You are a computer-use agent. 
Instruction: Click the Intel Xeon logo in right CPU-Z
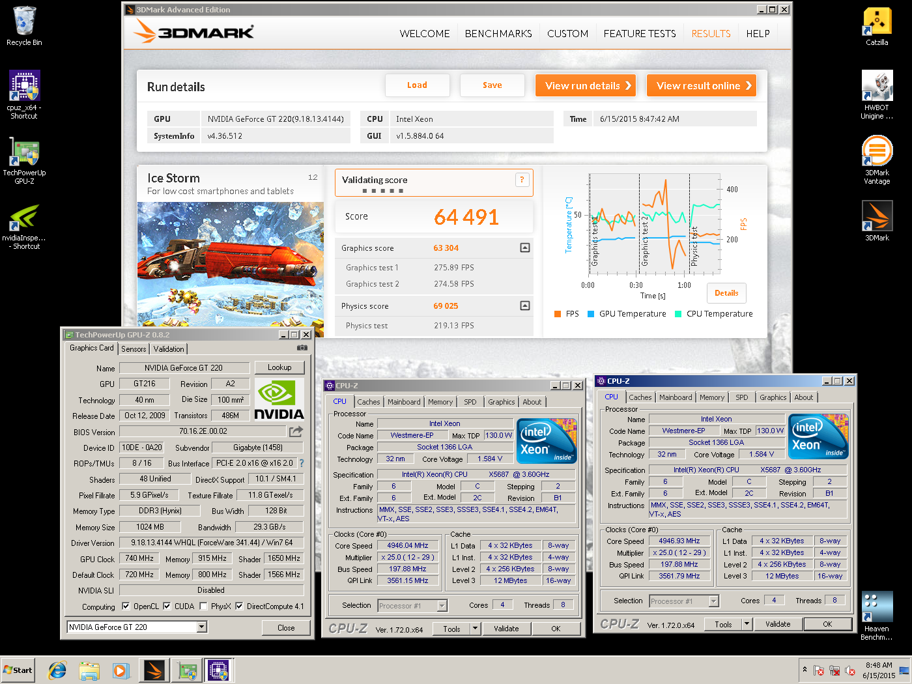[x=818, y=436]
